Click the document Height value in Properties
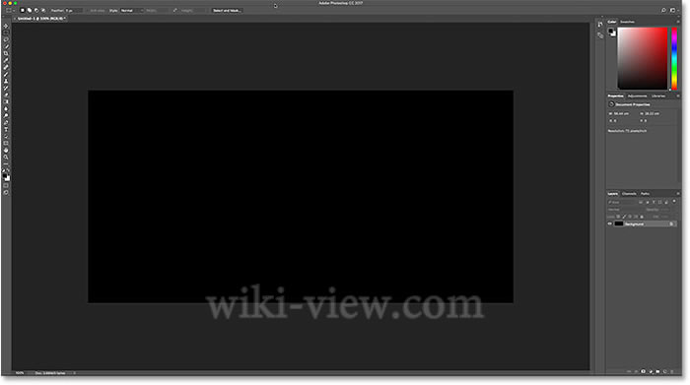The image size is (690, 385). [x=653, y=113]
